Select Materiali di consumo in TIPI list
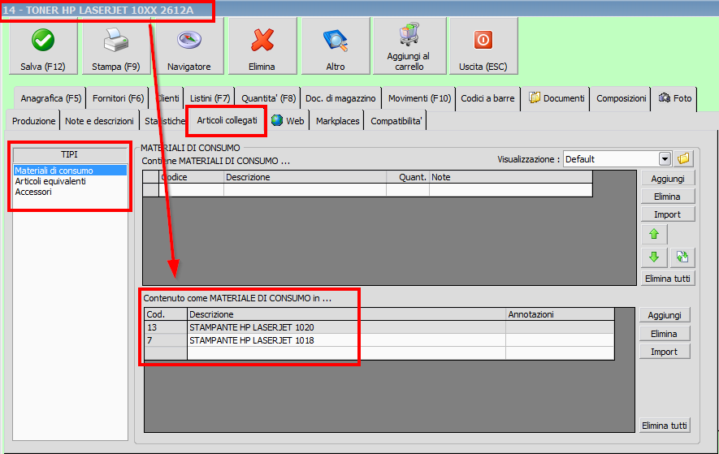 70,171
